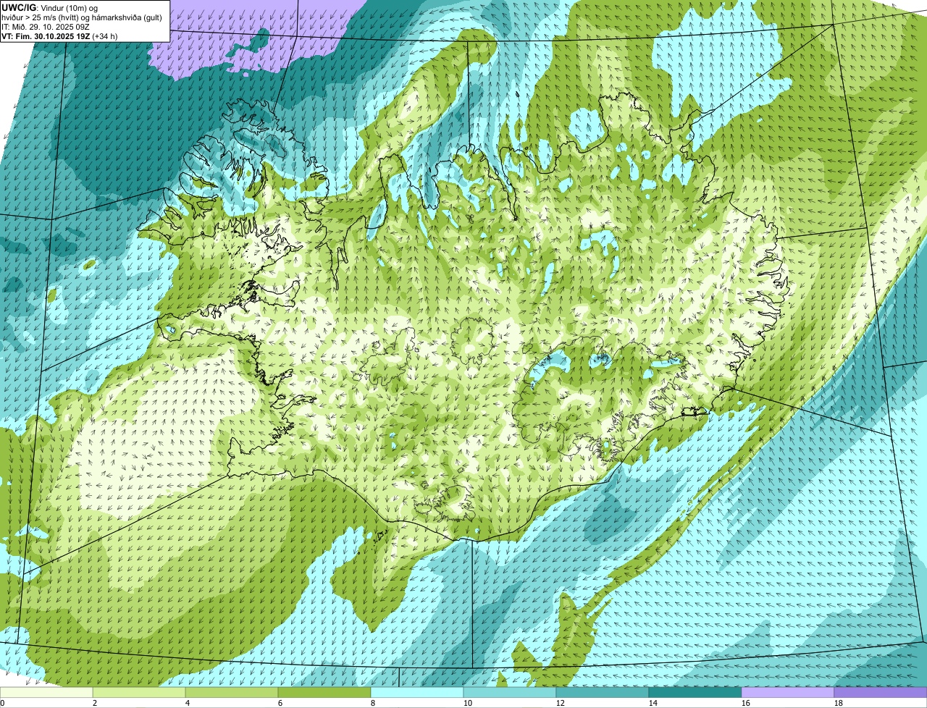Click the scale label '2'
This screenshot has height=708, width=927.
coord(95,703)
